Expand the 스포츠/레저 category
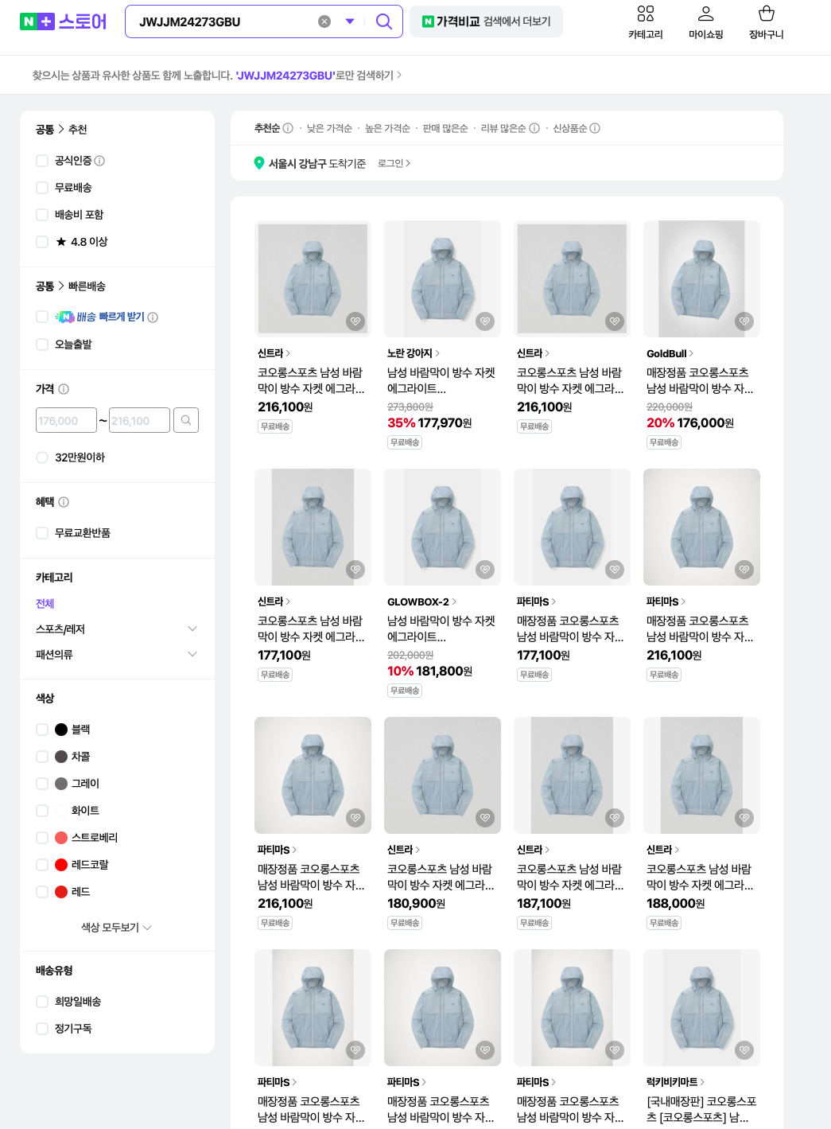 click(192, 629)
